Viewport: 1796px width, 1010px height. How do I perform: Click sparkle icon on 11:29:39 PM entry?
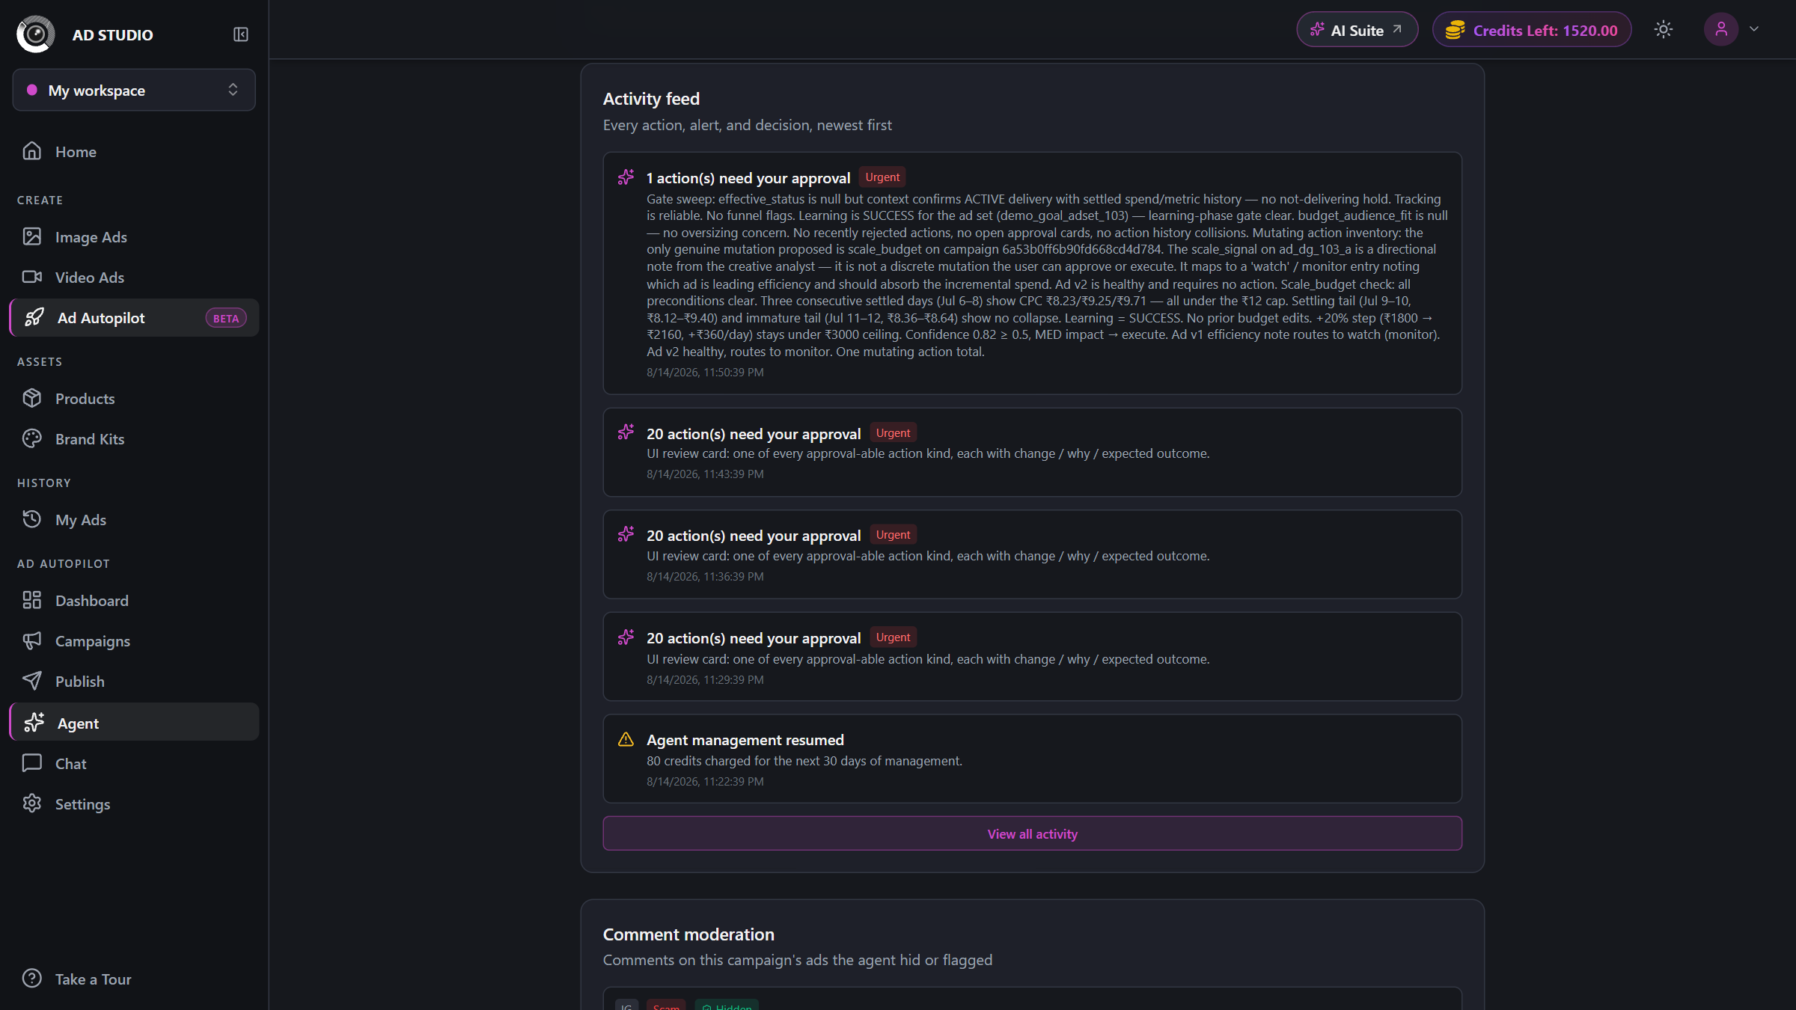(x=626, y=637)
